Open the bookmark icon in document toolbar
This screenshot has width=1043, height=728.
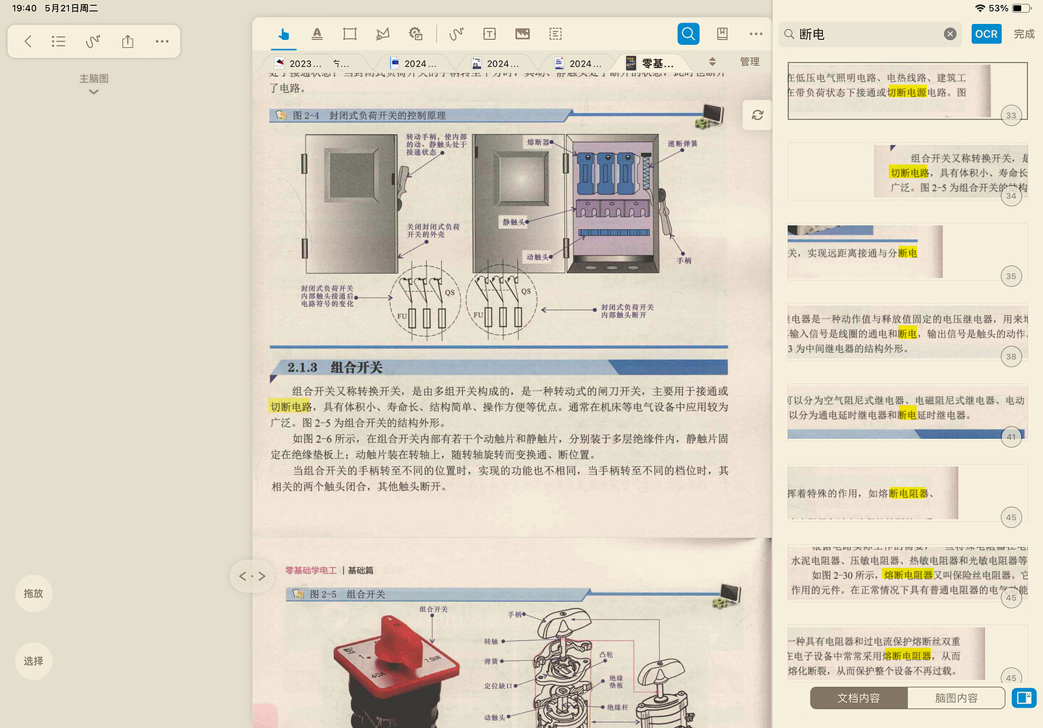[722, 34]
